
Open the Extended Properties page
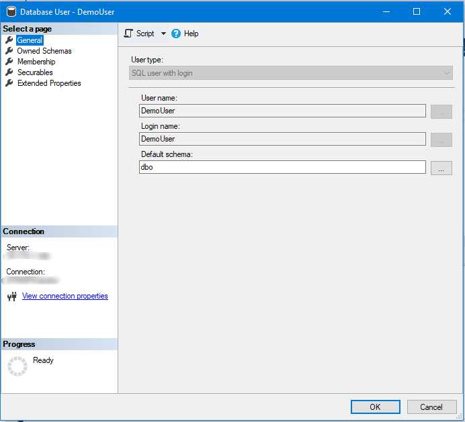(49, 83)
